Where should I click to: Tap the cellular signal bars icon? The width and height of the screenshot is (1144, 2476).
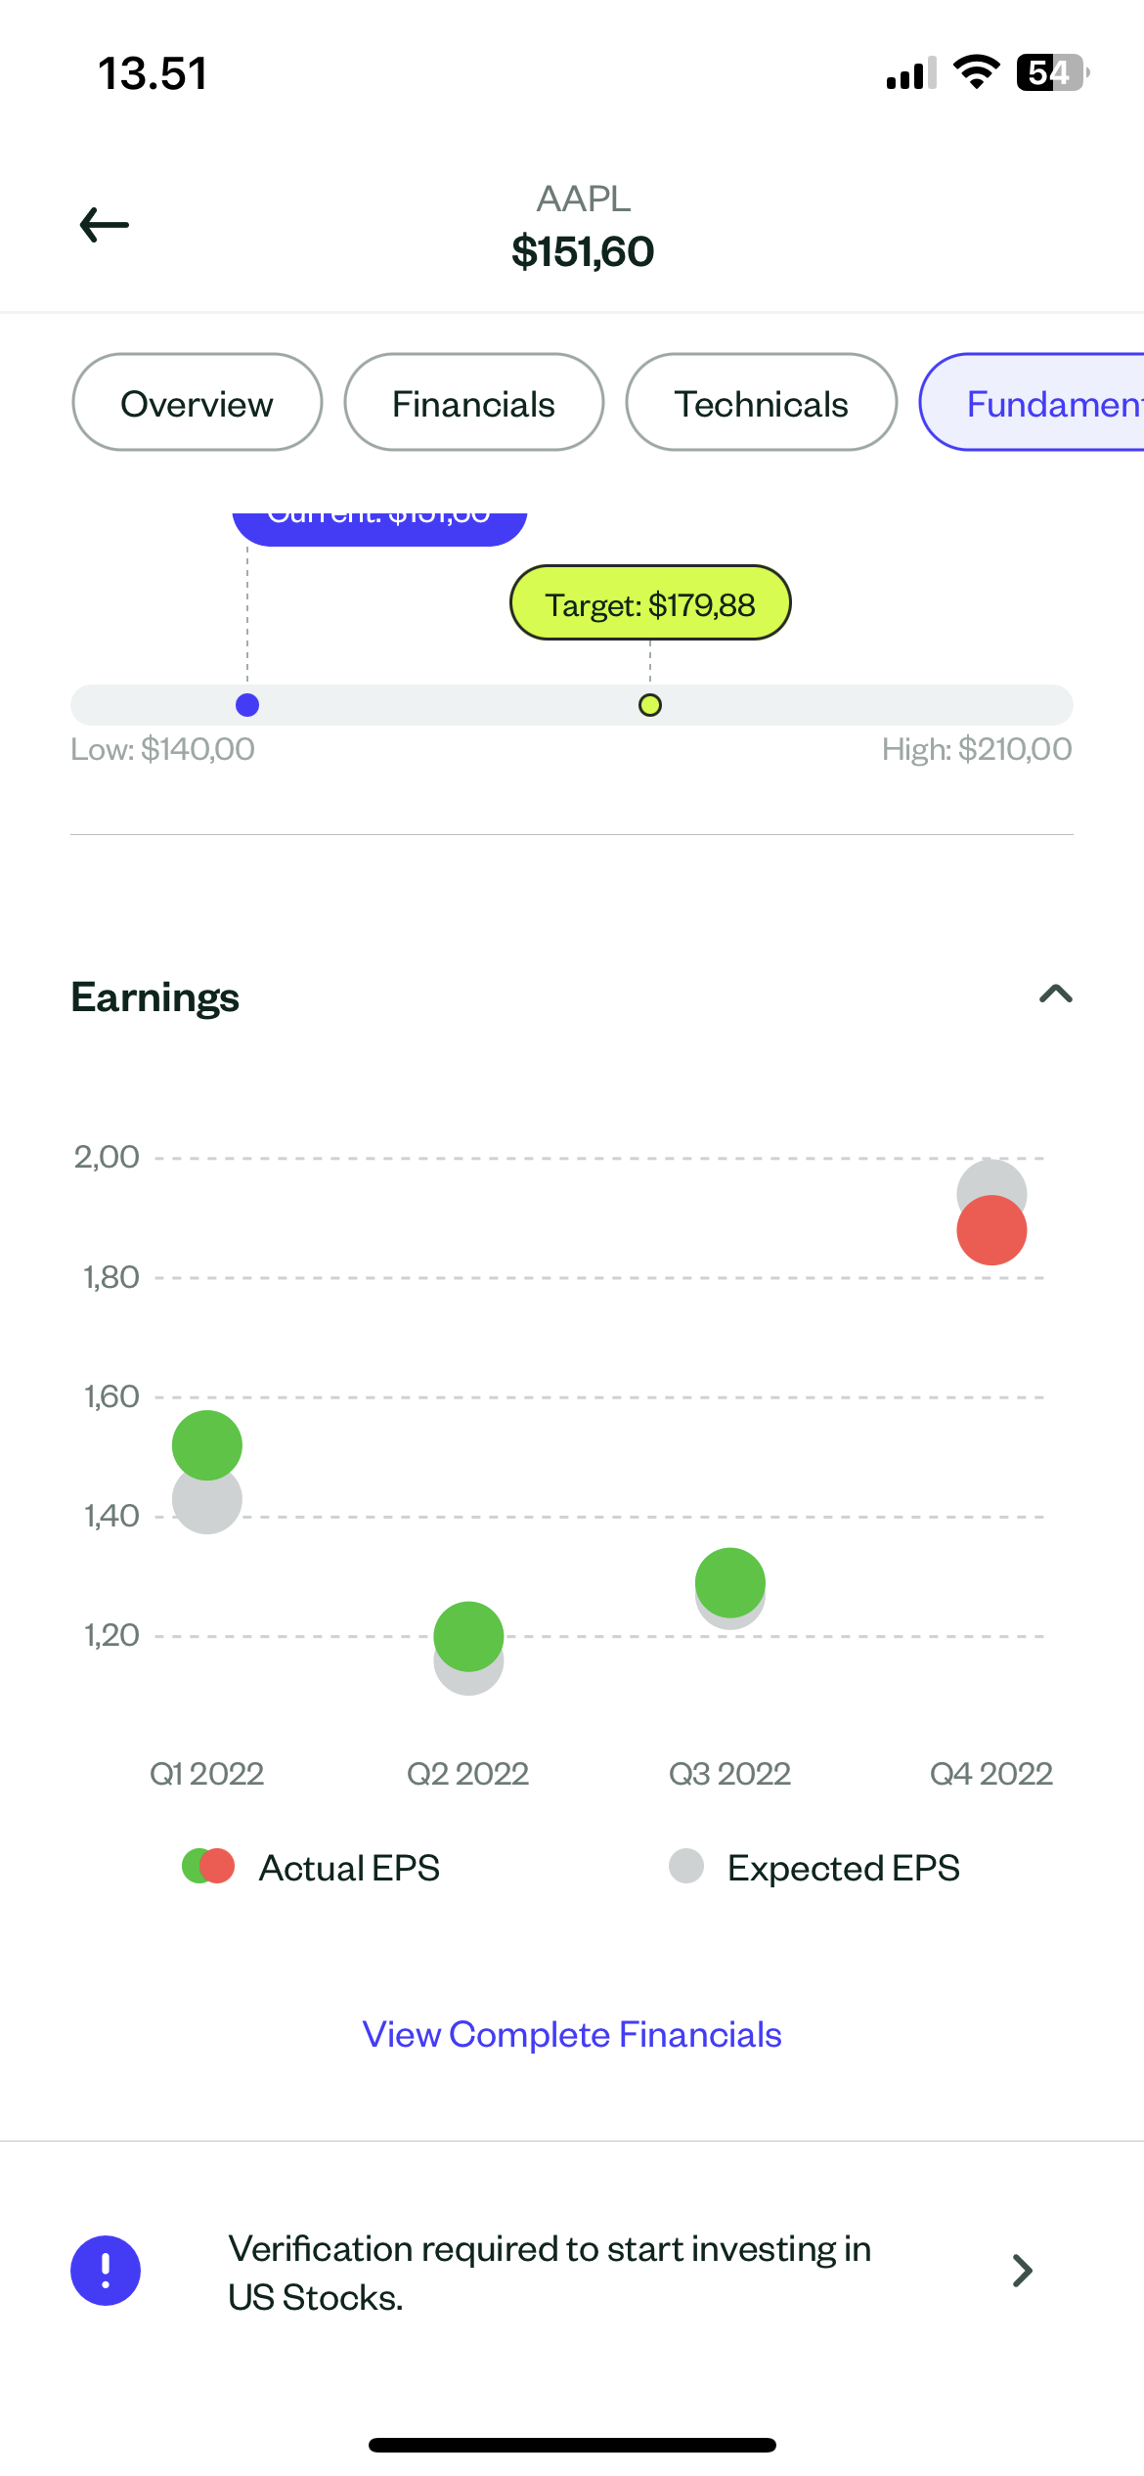click(910, 73)
